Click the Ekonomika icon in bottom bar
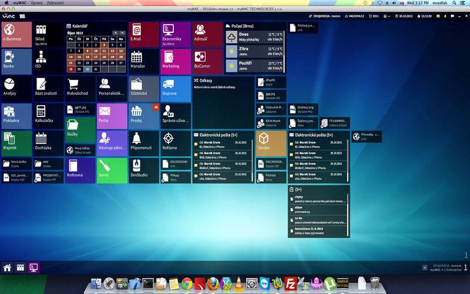 pos(33,268)
